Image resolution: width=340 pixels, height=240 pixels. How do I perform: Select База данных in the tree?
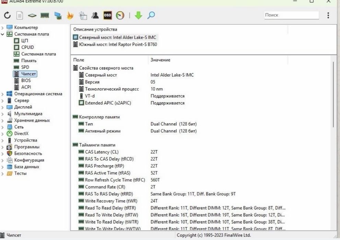tap(27, 167)
